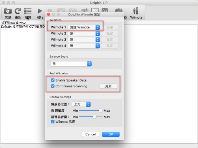Click the General Settings section label
This screenshot has width=198, height=148.
click(x=60, y=97)
